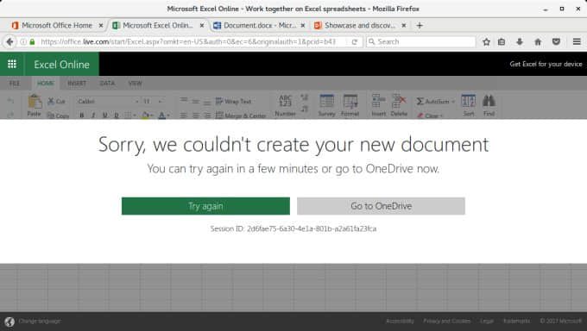Toggle Wrap Text option
Screen dimensions: 587x331
pyautogui.click(x=233, y=102)
